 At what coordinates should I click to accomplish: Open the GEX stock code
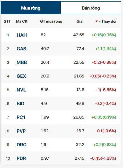(21, 76)
